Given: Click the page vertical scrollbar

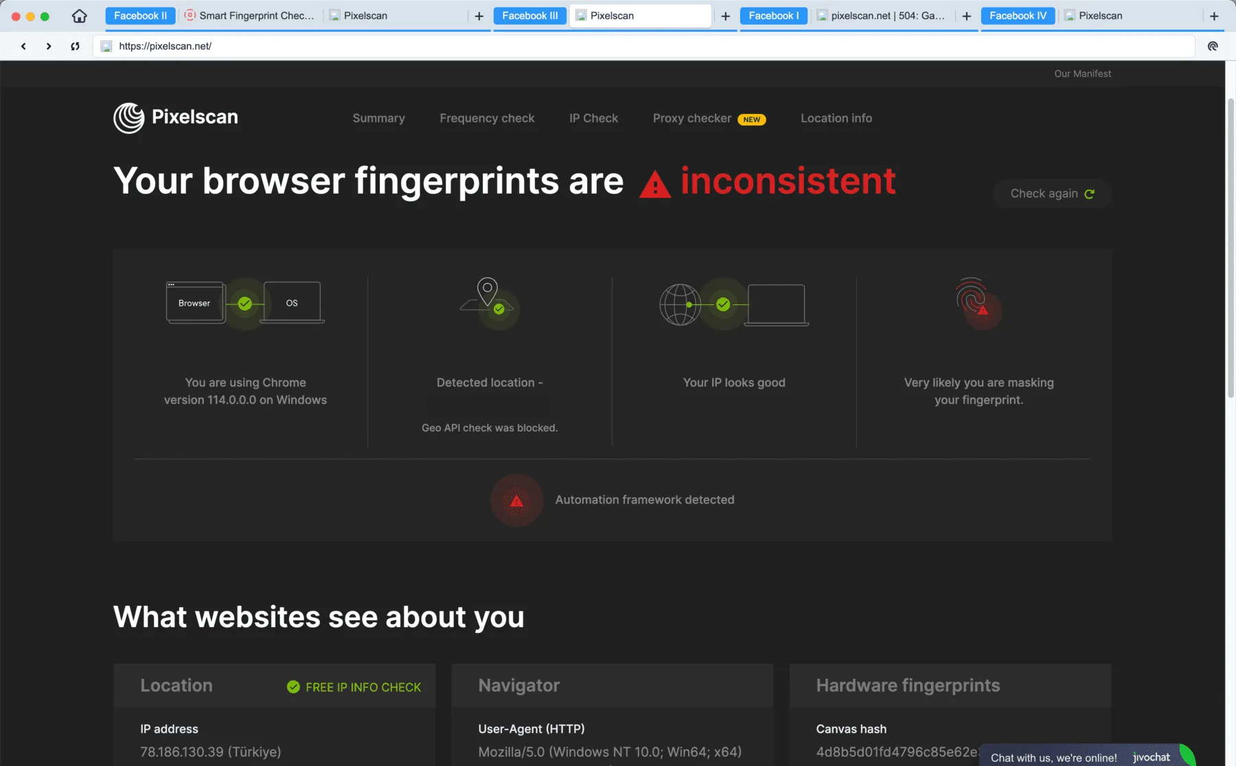Looking at the screenshot, I should click(1231, 249).
